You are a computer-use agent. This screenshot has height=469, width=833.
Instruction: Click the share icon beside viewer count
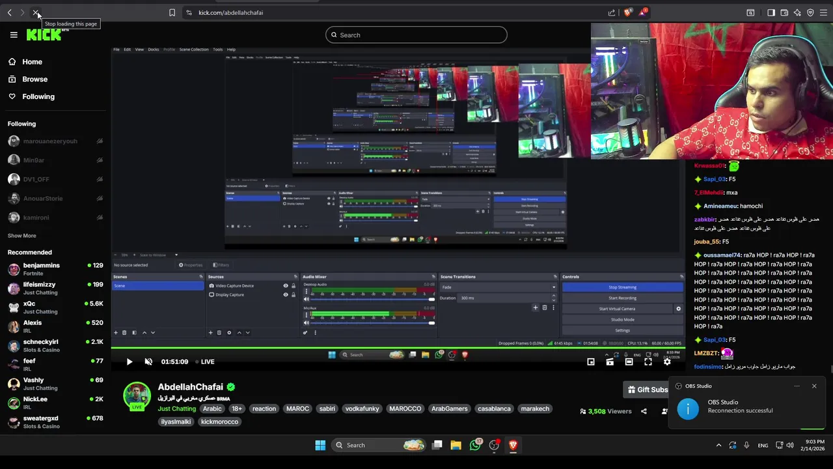pos(644,411)
